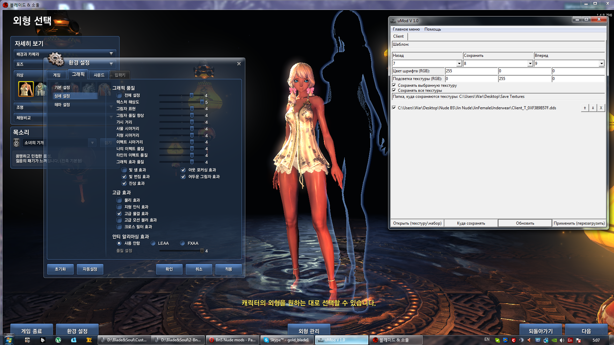This screenshot has width=614, height=345.
Task: Click the move texture up arrow in uMod
Action: pos(585,108)
